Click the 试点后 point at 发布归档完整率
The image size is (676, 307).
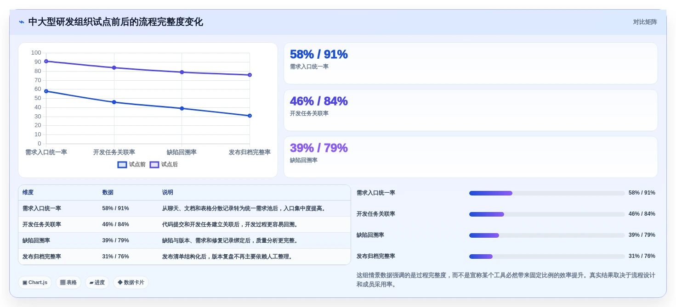click(x=250, y=75)
